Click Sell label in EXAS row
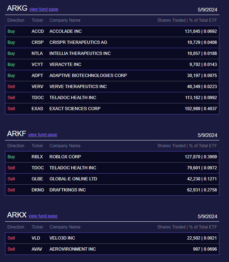The image size is (229, 262). (11, 108)
